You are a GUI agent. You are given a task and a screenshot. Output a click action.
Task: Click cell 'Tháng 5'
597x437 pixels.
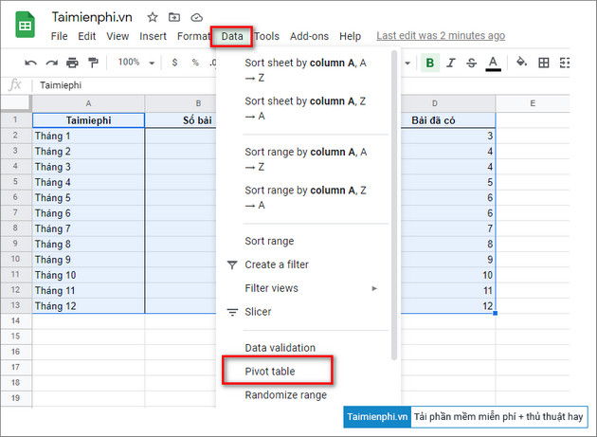[x=88, y=198]
